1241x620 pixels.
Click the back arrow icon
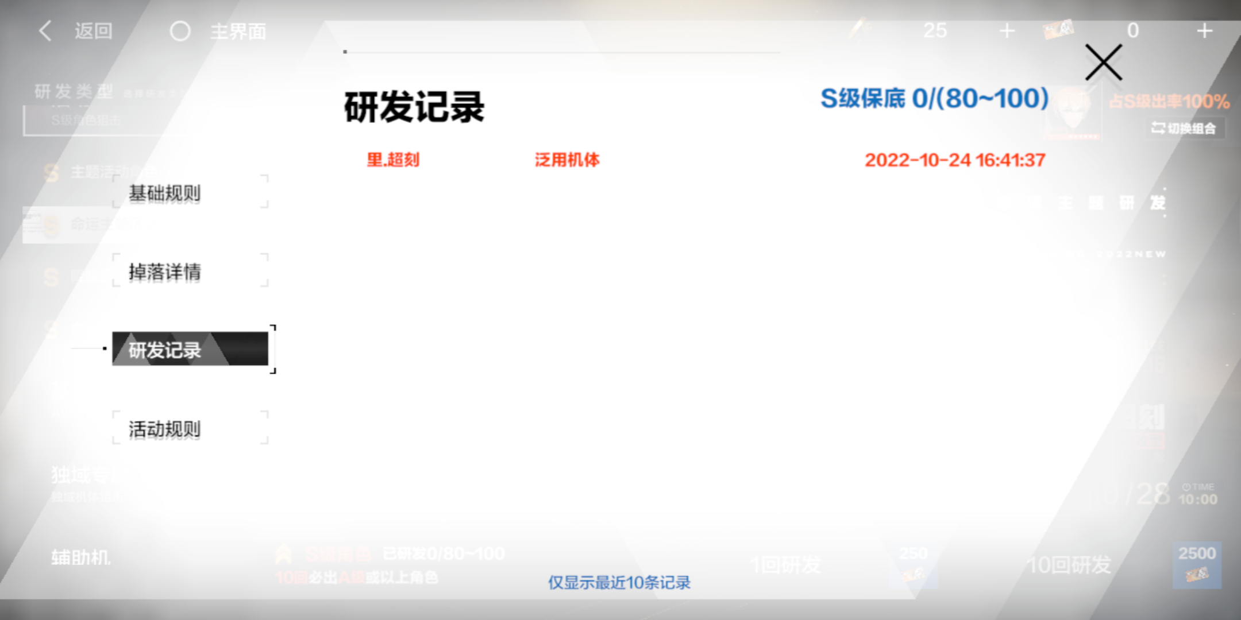click(x=46, y=31)
